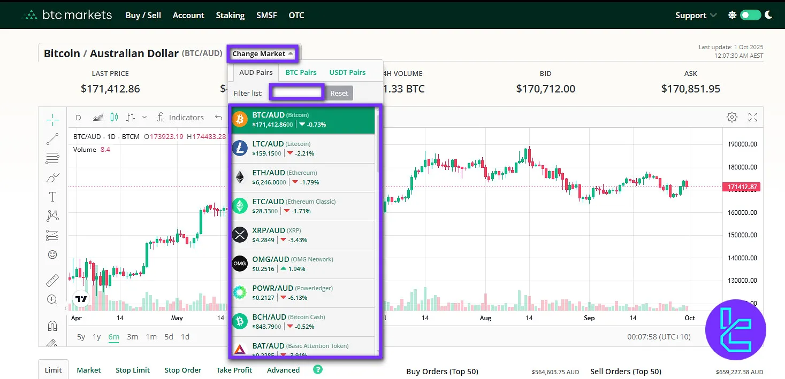The width and height of the screenshot is (785, 379).
Task: Open the chart settings gear
Action: [731, 117]
